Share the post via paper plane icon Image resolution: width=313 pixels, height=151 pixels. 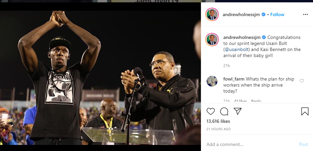tap(237, 111)
